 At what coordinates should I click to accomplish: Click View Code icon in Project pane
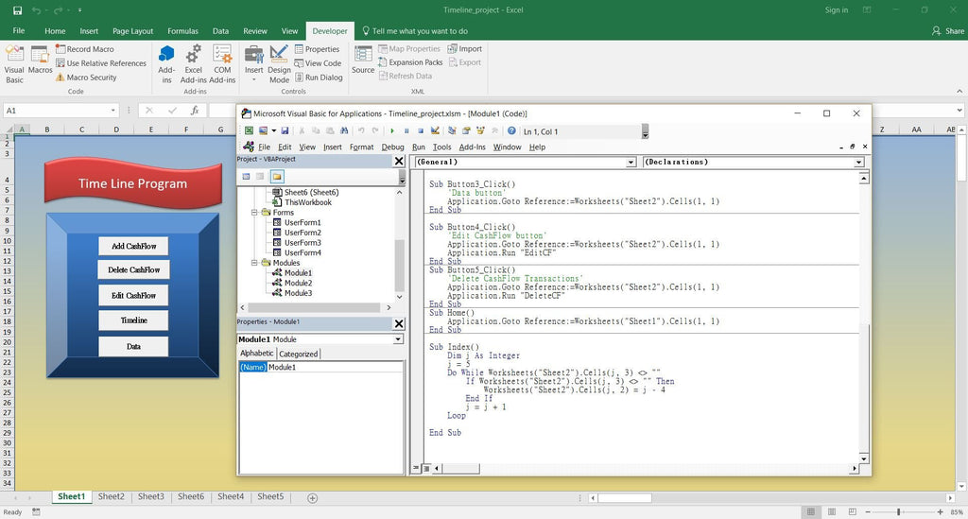coord(247,177)
